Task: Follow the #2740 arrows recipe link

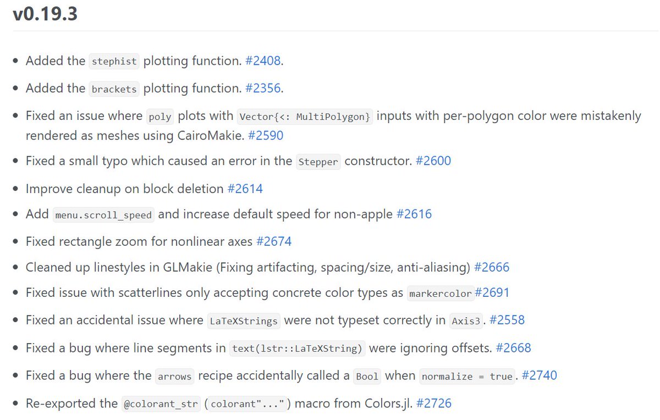Action: 539,375
